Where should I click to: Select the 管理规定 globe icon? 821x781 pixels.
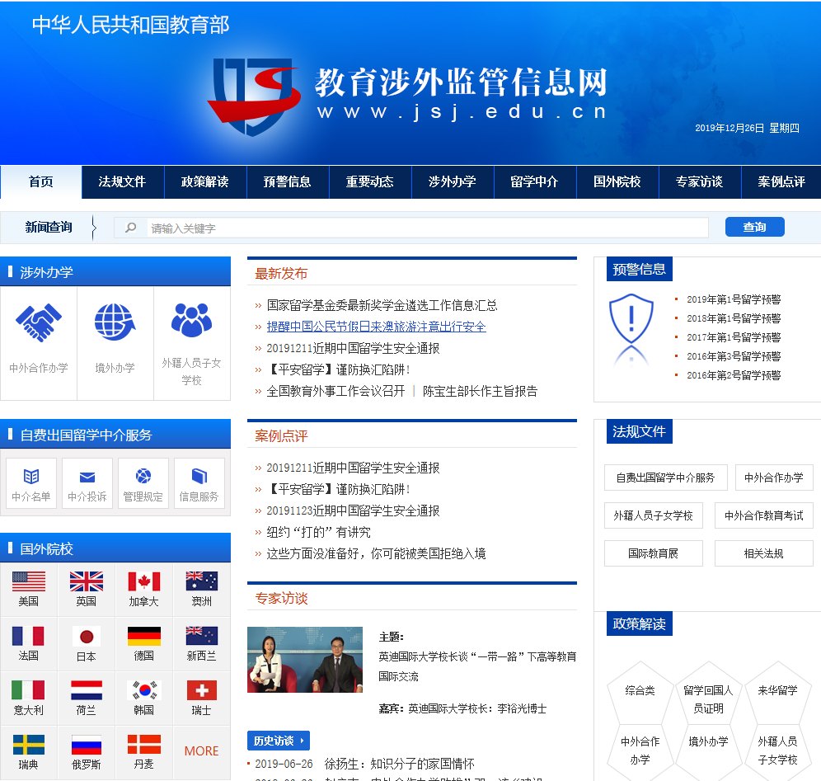[x=143, y=475]
